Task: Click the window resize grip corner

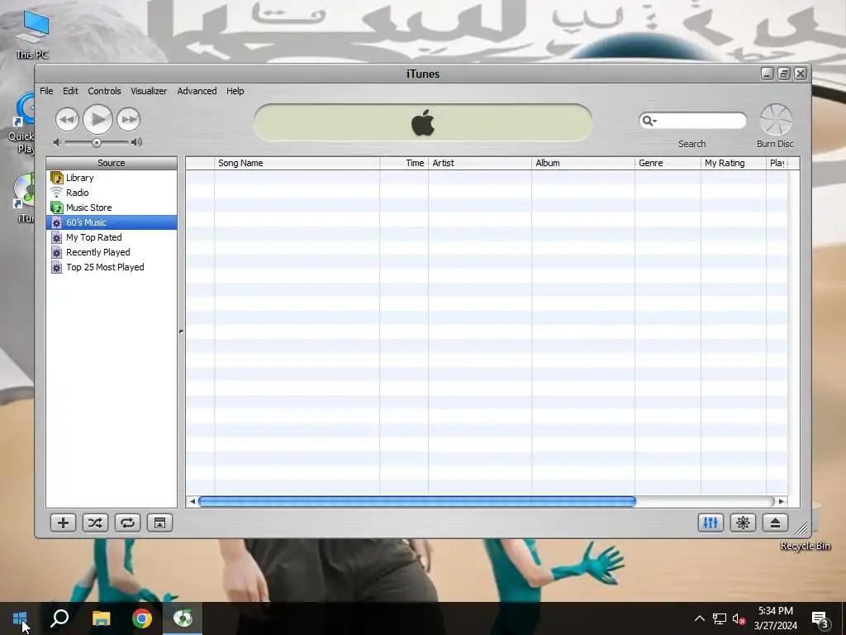Action: click(802, 528)
